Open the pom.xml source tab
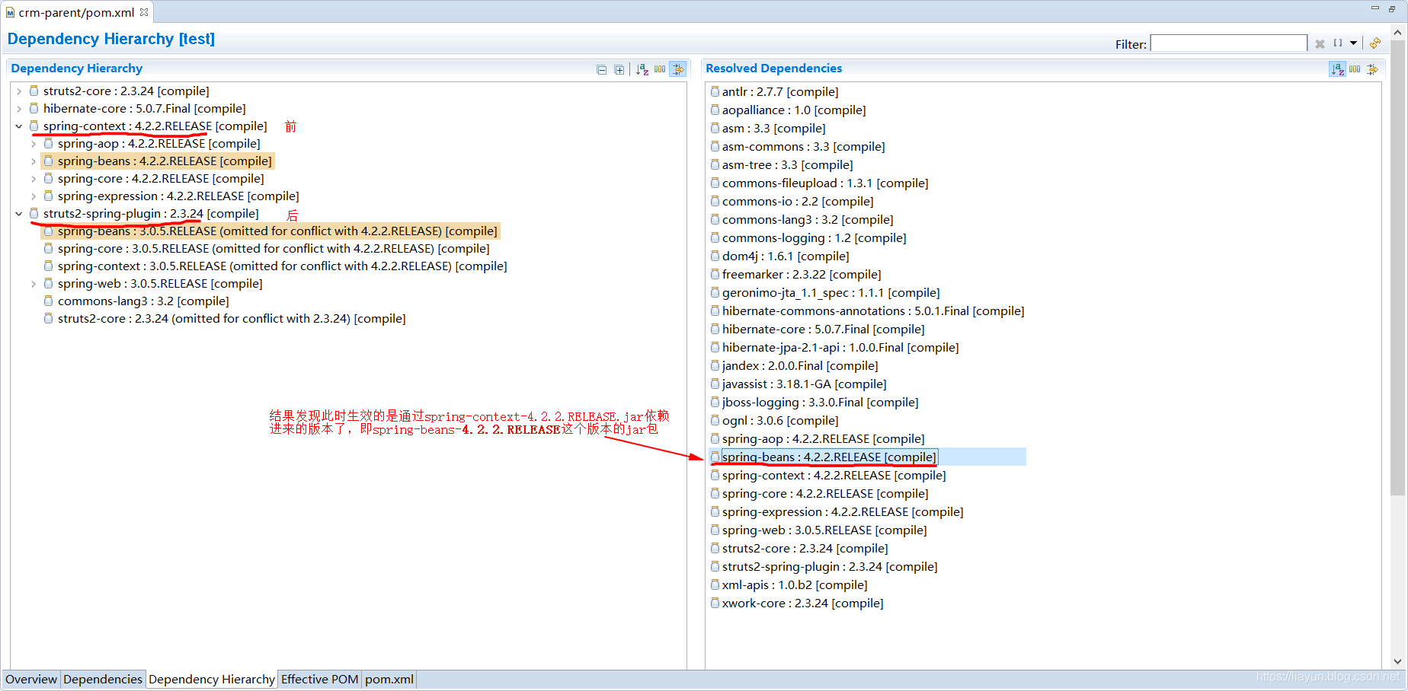 coord(389,679)
